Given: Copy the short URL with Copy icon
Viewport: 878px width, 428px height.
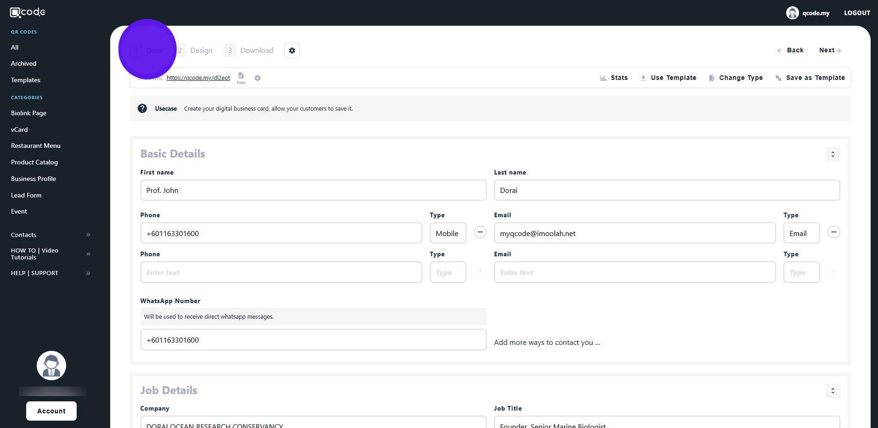Looking at the screenshot, I should (241, 77).
